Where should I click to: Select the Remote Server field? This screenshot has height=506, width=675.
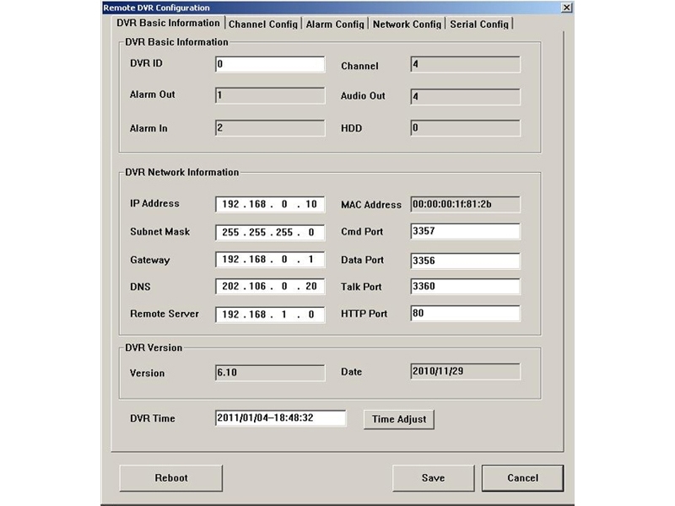pyautogui.click(x=270, y=315)
